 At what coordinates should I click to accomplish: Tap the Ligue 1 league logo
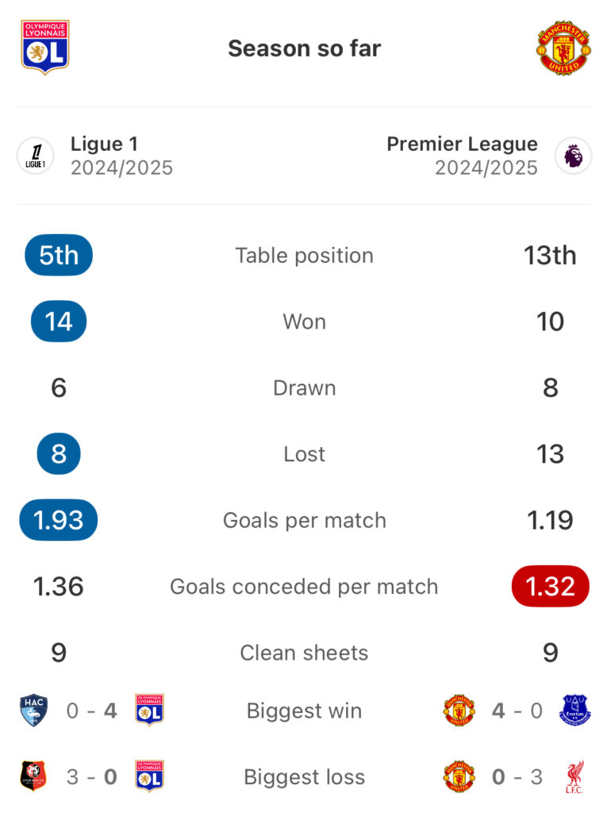(35, 156)
